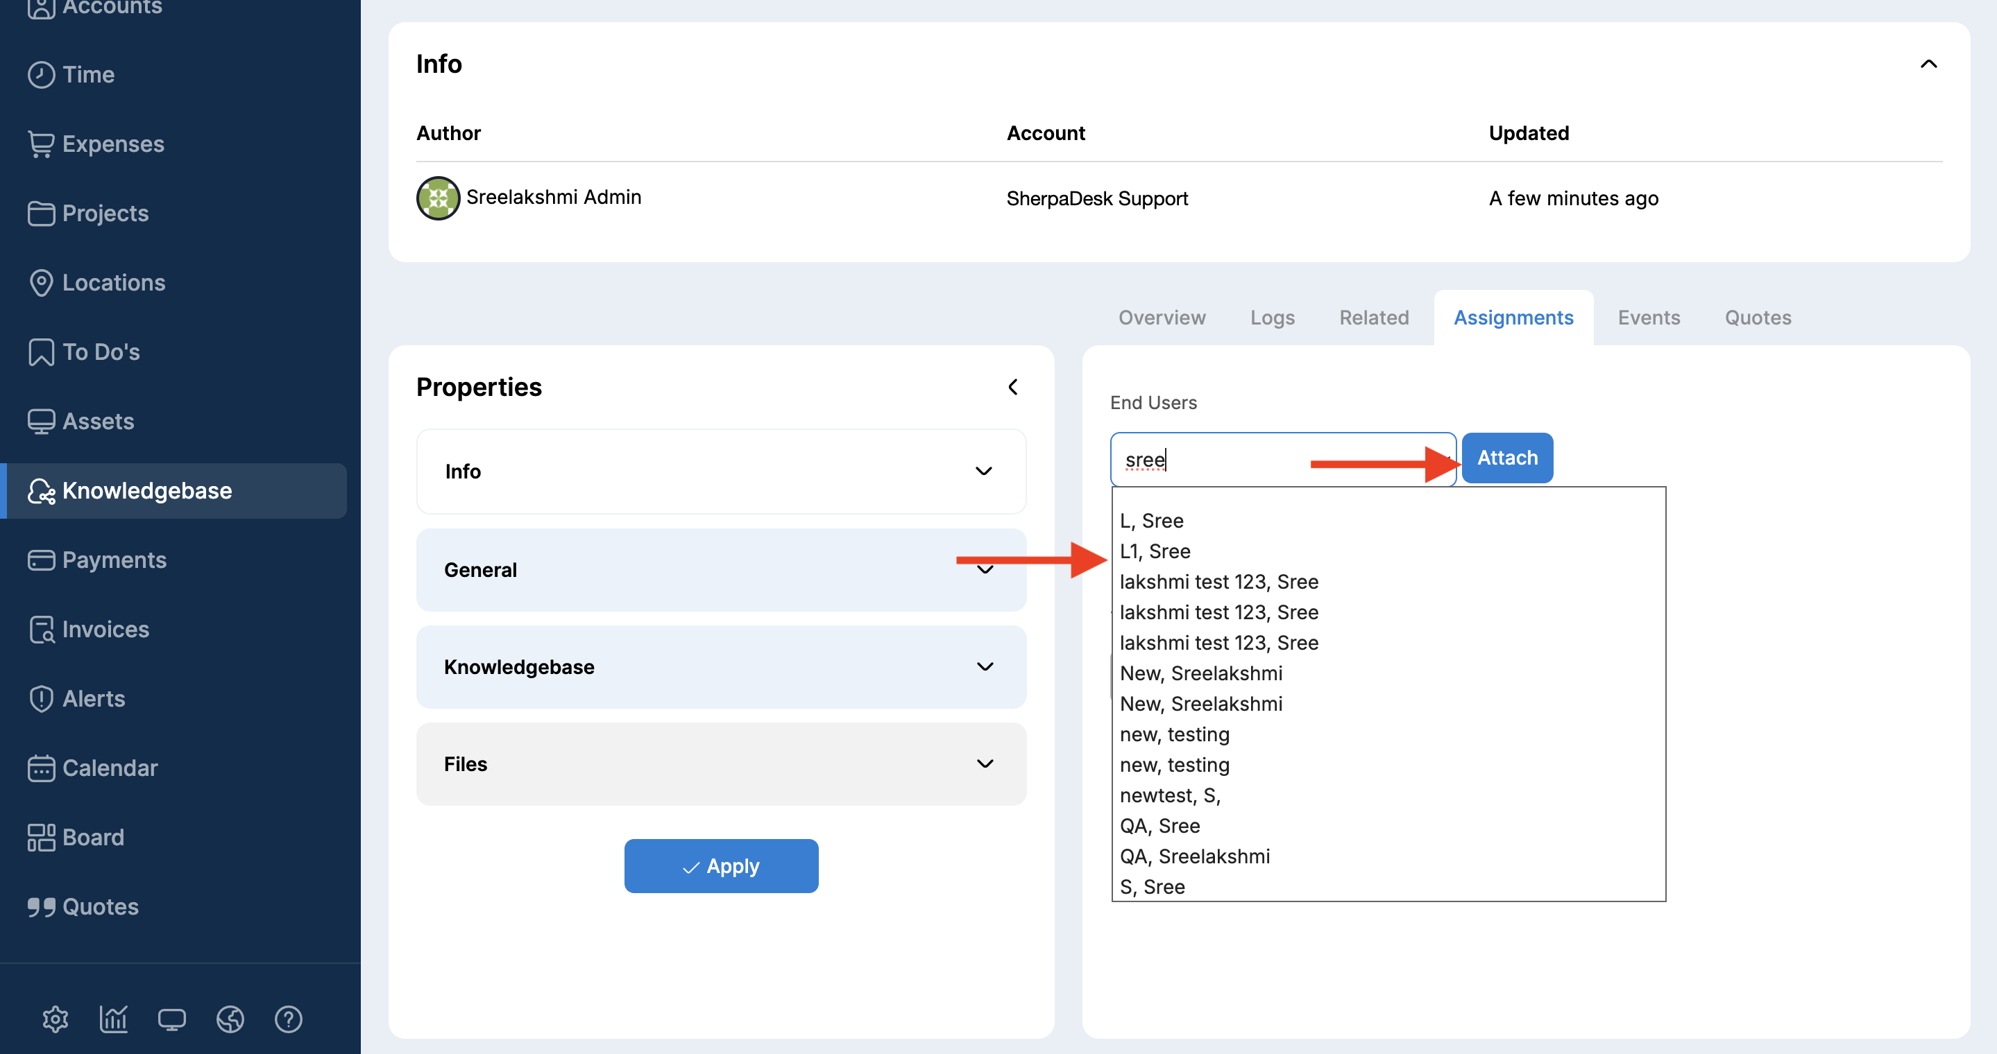Click the Attach button
Viewport: 1997px width, 1054px height.
tap(1506, 458)
